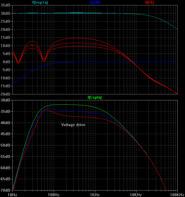Click the 0dB axis label
The width and height of the screenshot is (185, 197).
pyautogui.click(x=7, y=62)
